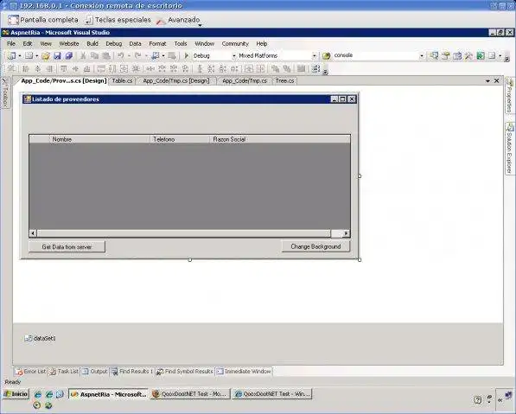Click the Paste clipboard icon
The width and height of the screenshot is (516, 414).
pyautogui.click(x=106, y=56)
